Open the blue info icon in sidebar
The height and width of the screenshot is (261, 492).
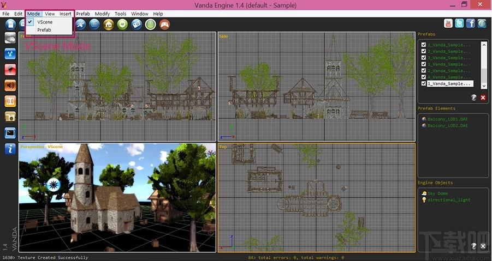click(x=10, y=149)
